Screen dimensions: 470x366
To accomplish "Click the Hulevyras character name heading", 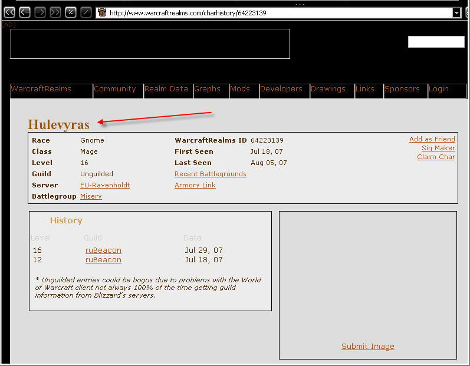I will [x=59, y=124].
